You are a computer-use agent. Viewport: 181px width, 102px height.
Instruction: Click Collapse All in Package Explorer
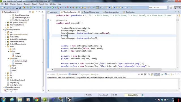pyautogui.click(x=30, y=12)
